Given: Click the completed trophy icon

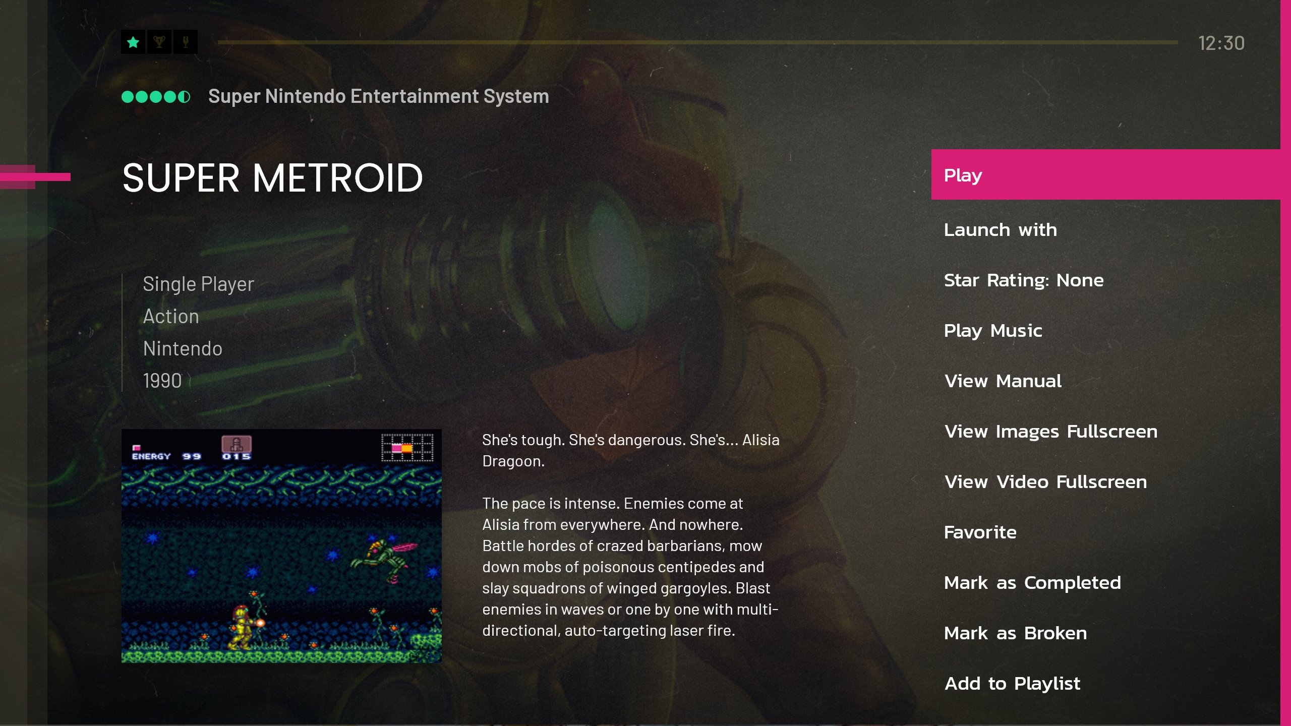Looking at the screenshot, I should click(x=159, y=42).
